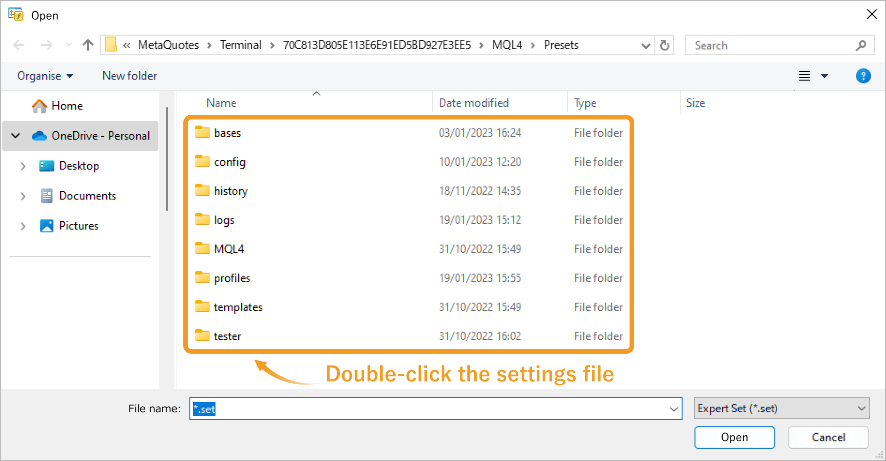Viewport: 886px width, 461px height.
Task: Go up one folder level
Action: tap(88, 45)
